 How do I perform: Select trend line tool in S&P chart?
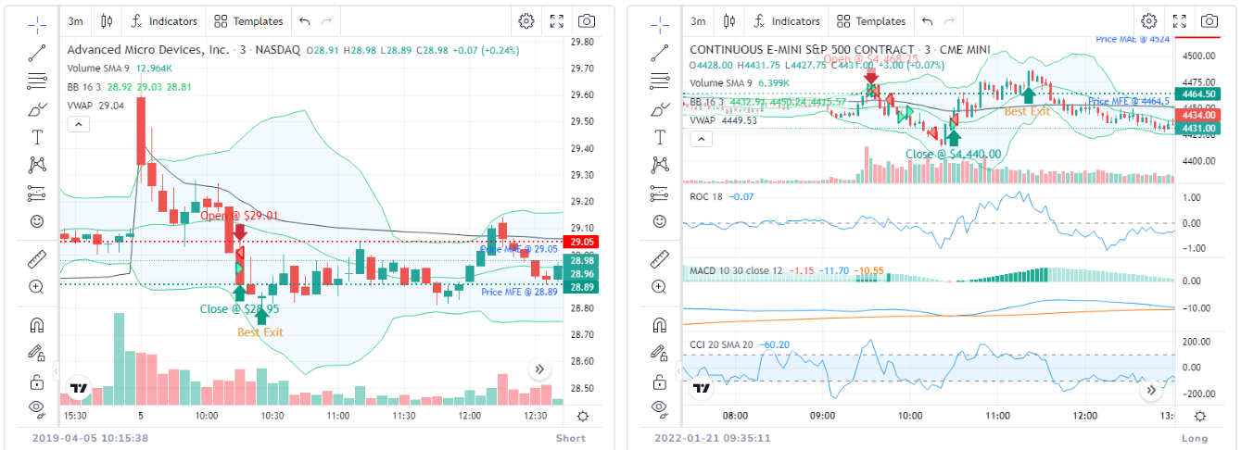click(660, 52)
